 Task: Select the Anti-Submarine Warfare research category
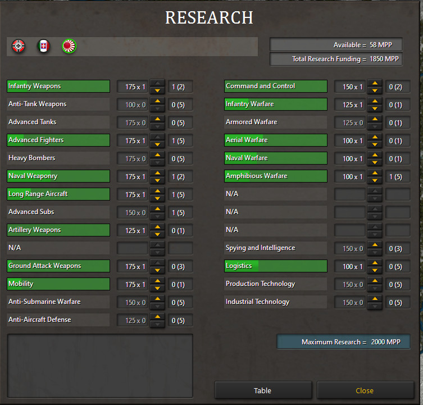pyautogui.click(x=58, y=302)
